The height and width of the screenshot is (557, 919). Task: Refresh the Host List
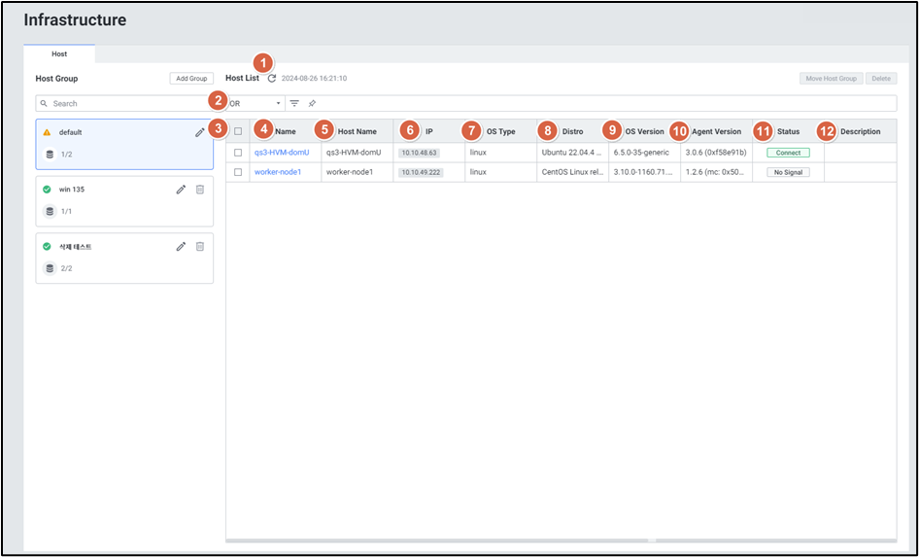272,79
